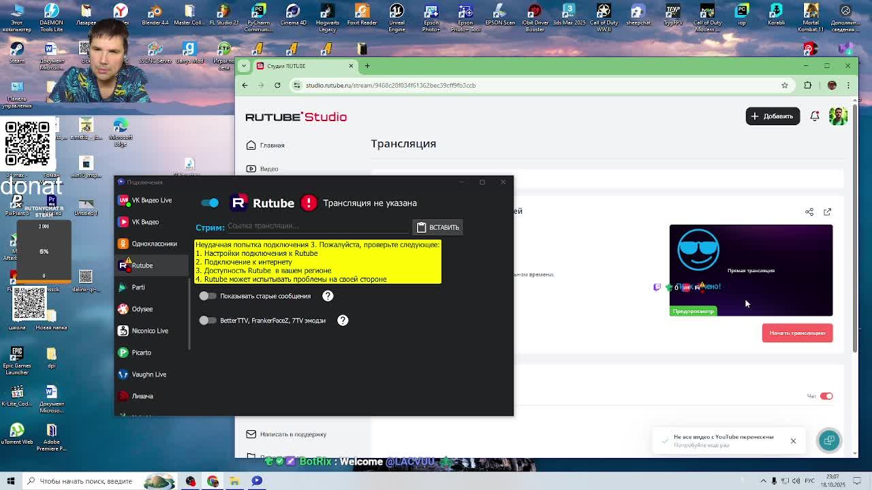
Task: Open Cinema 4D desktop shortcut
Action: point(293,15)
